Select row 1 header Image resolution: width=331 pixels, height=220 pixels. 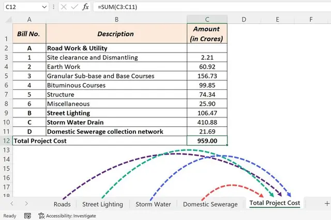(x=6, y=33)
